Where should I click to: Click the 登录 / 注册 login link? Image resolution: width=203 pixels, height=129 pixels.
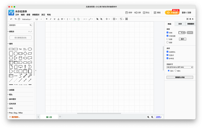[186, 13]
